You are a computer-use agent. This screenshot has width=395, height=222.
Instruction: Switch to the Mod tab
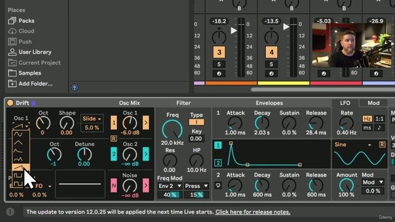pyautogui.click(x=373, y=103)
